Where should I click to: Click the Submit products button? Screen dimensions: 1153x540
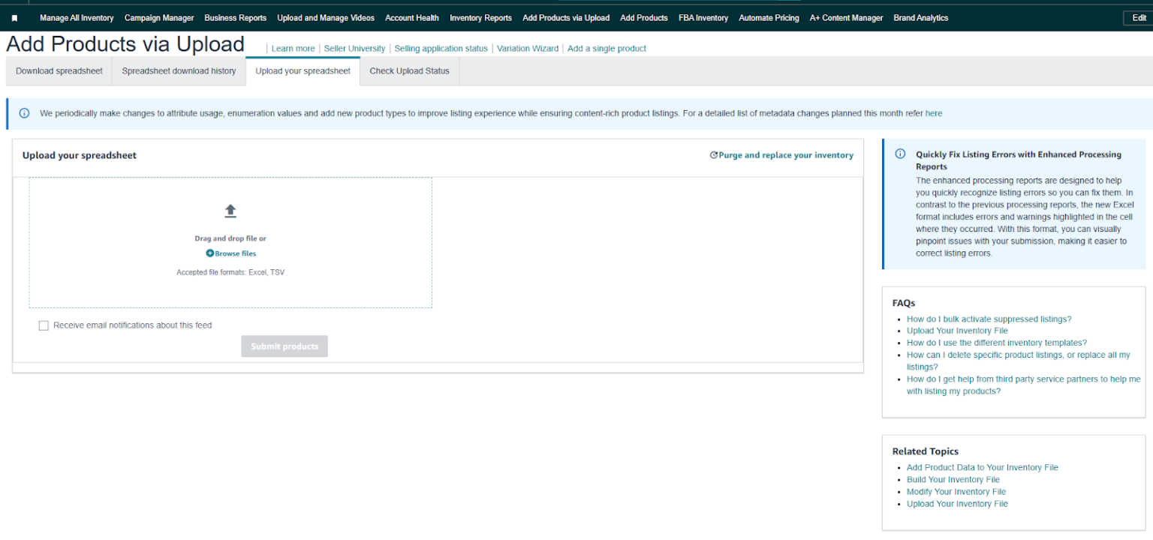[284, 346]
